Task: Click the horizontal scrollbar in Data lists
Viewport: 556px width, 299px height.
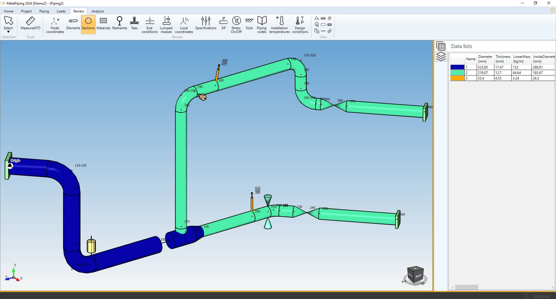Action: 467,287
